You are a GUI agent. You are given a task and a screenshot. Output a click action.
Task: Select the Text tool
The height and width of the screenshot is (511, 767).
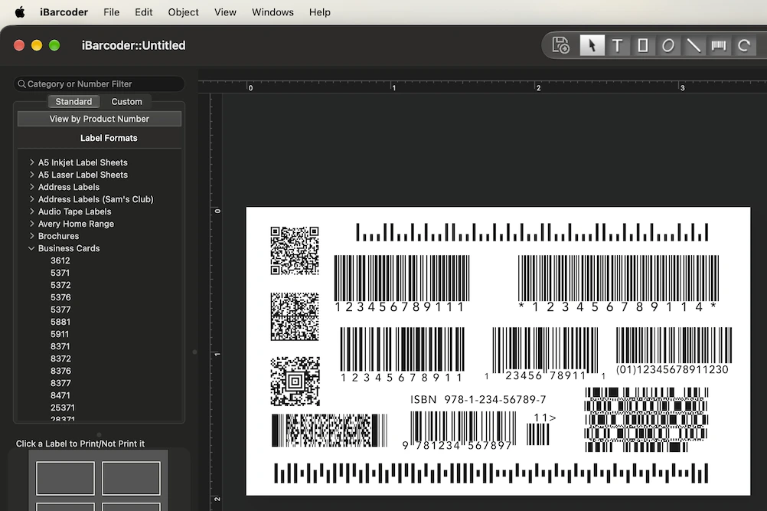pos(617,45)
